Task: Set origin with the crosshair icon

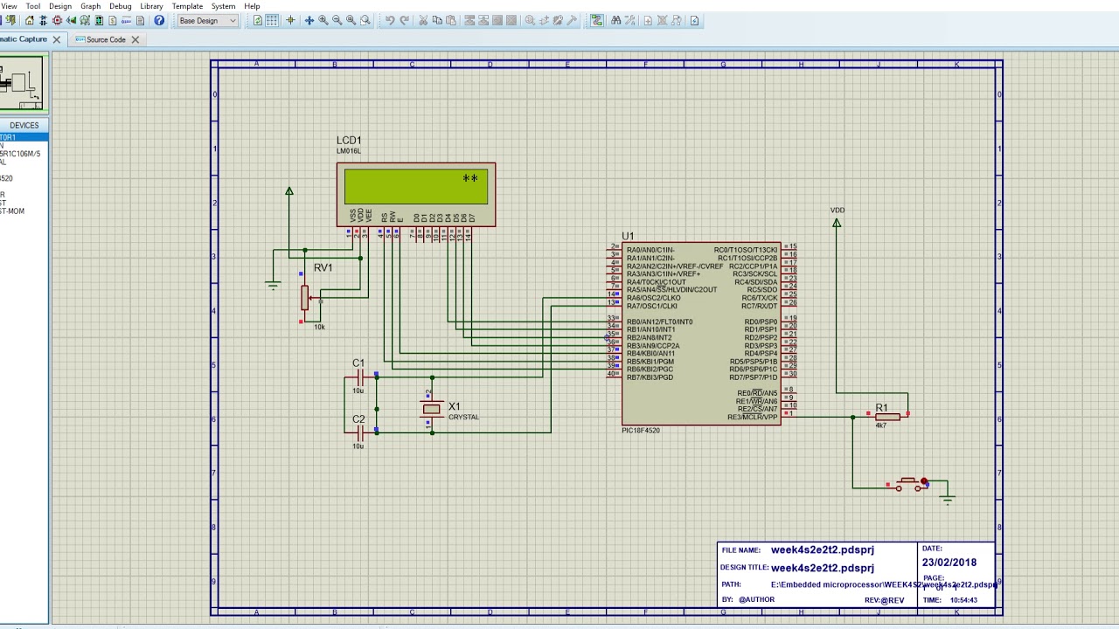Action: [290, 20]
